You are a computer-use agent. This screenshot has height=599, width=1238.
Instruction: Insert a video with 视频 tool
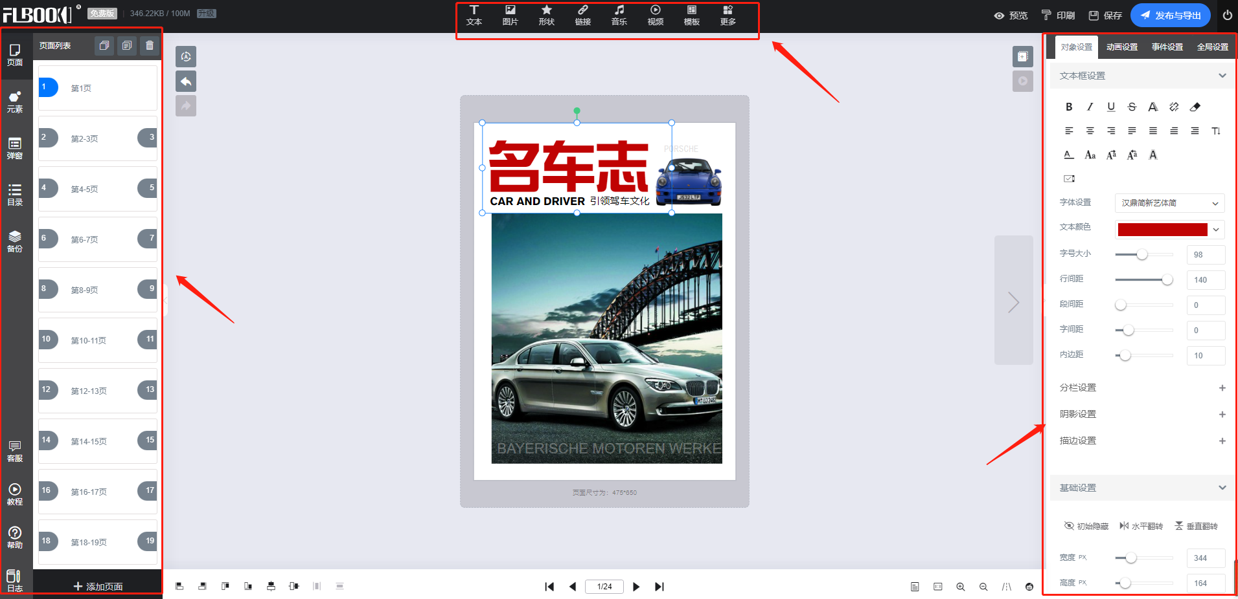[x=656, y=16]
